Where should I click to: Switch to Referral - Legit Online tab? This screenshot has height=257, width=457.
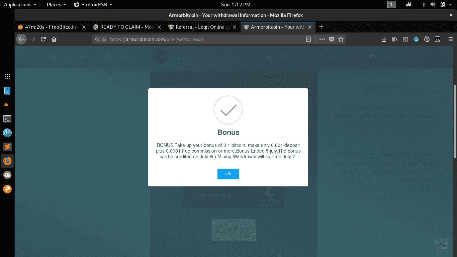(203, 27)
